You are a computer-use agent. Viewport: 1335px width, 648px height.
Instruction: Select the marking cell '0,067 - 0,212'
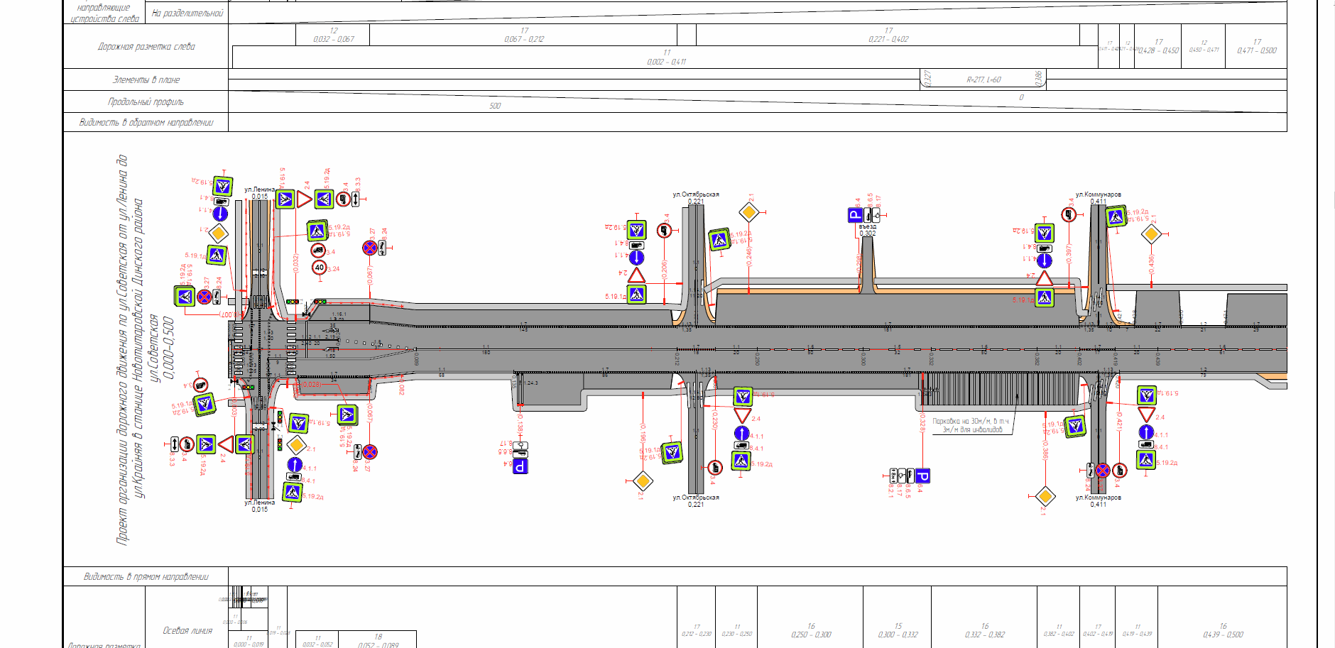pos(524,39)
